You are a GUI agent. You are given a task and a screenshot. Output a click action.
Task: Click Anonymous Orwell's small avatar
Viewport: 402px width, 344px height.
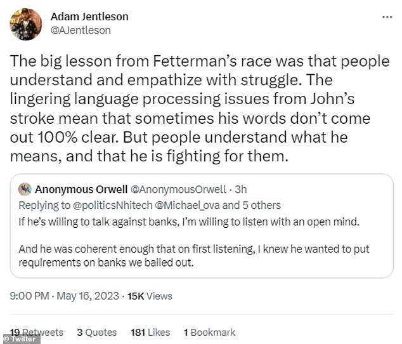(25, 189)
